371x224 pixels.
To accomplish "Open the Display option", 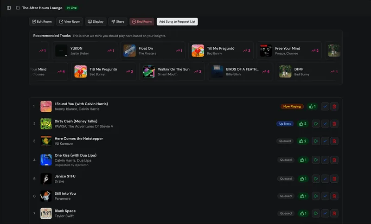I will pos(96,21).
